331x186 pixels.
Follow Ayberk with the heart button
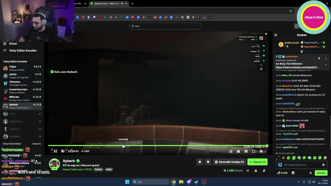208,162
